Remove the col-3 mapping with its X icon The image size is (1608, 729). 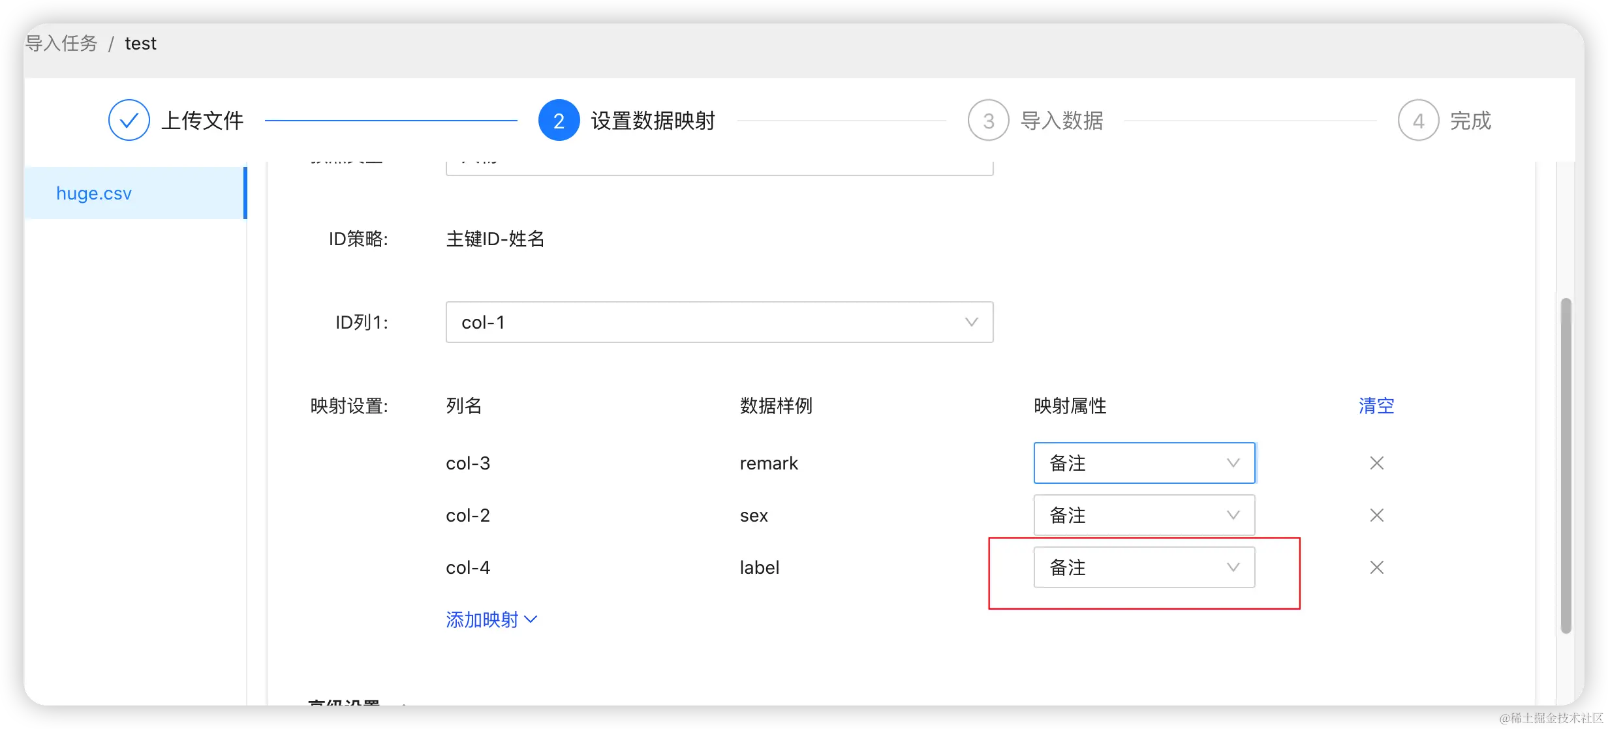pos(1377,463)
